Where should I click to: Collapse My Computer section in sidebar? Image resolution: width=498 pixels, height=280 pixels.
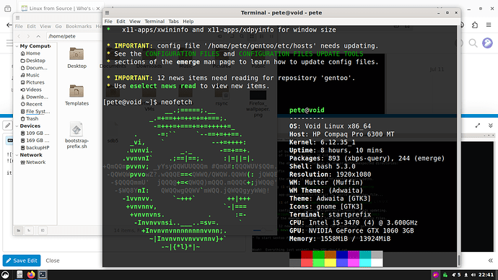pyautogui.click(x=17, y=46)
